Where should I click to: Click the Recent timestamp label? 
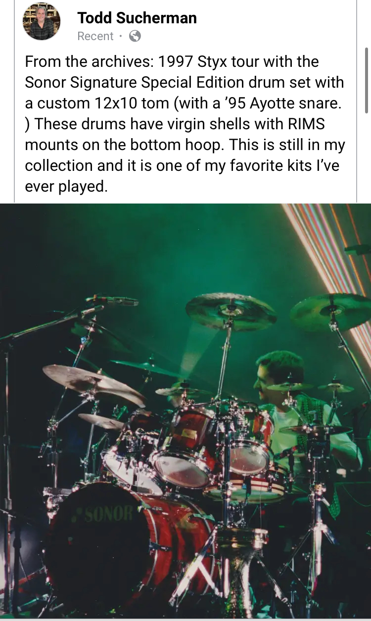95,36
